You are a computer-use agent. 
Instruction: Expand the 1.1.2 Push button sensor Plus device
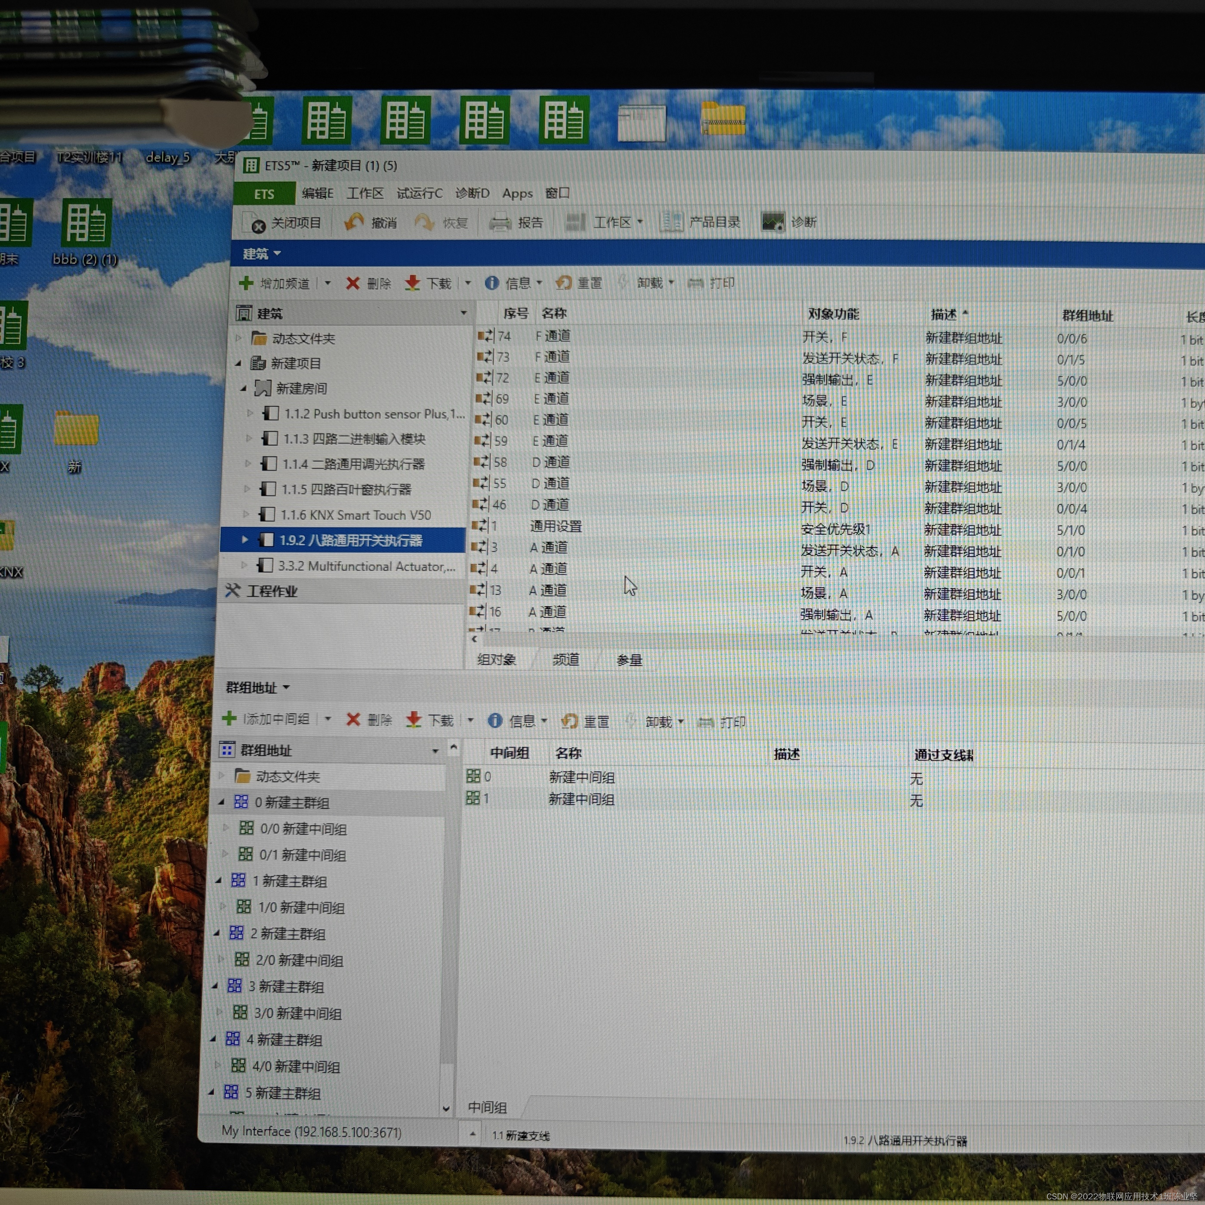coord(250,413)
